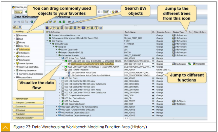Click the hierarchy icon beside the forward arrow
218x132 pixels.
26,22
